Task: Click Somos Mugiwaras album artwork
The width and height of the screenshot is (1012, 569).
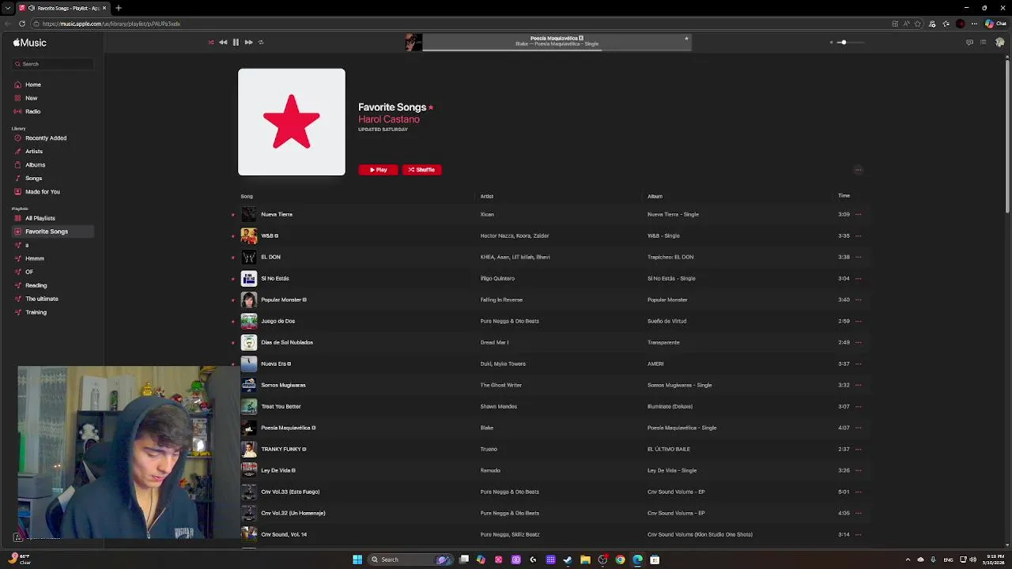Action: [x=249, y=385]
